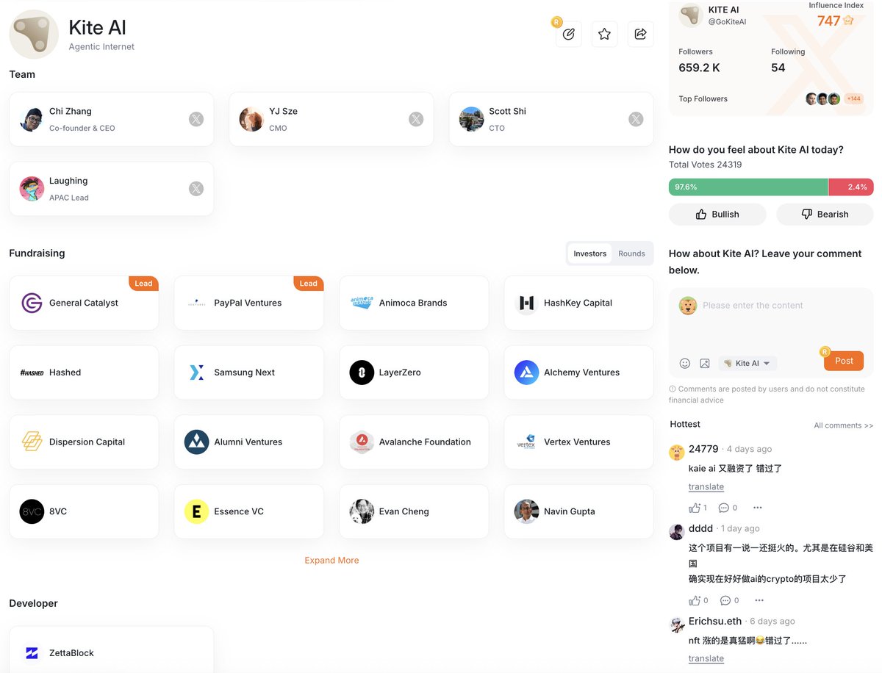This screenshot has height=673, width=882.
Task: Click the Essence VC logo icon
Action: point(196,511)
